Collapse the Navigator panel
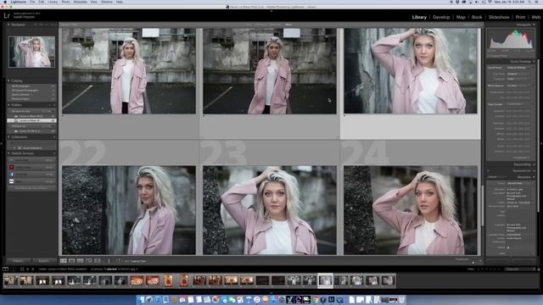543x305 pixels. pos(8,25)
